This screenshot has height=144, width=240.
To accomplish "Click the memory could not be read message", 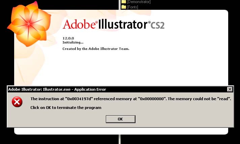I will [x=131, y=99].
